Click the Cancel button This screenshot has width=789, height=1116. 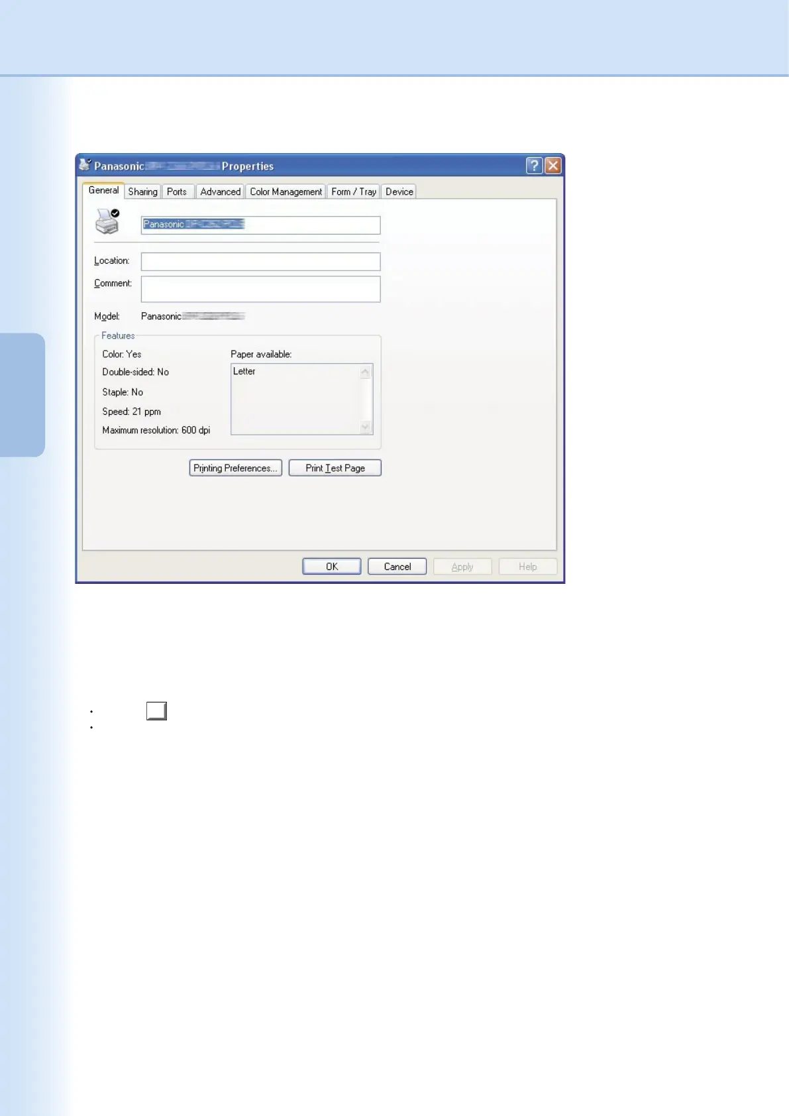point(397,567)
